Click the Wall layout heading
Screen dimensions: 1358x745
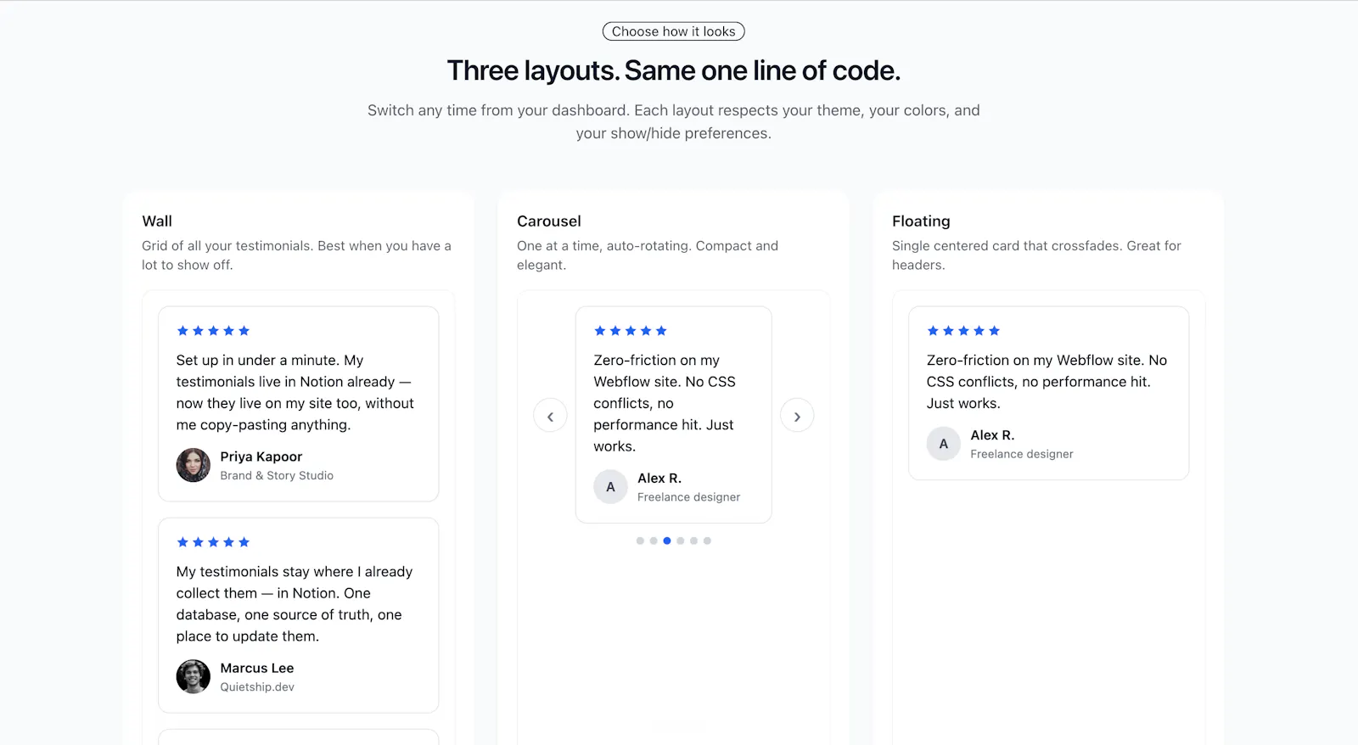click(x=157, y=221)
